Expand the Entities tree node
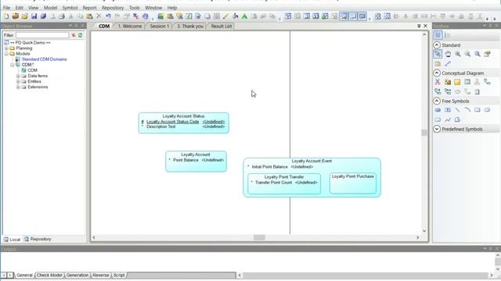The height and width of the screenshot is (281, 501). [x=18, y=81]
